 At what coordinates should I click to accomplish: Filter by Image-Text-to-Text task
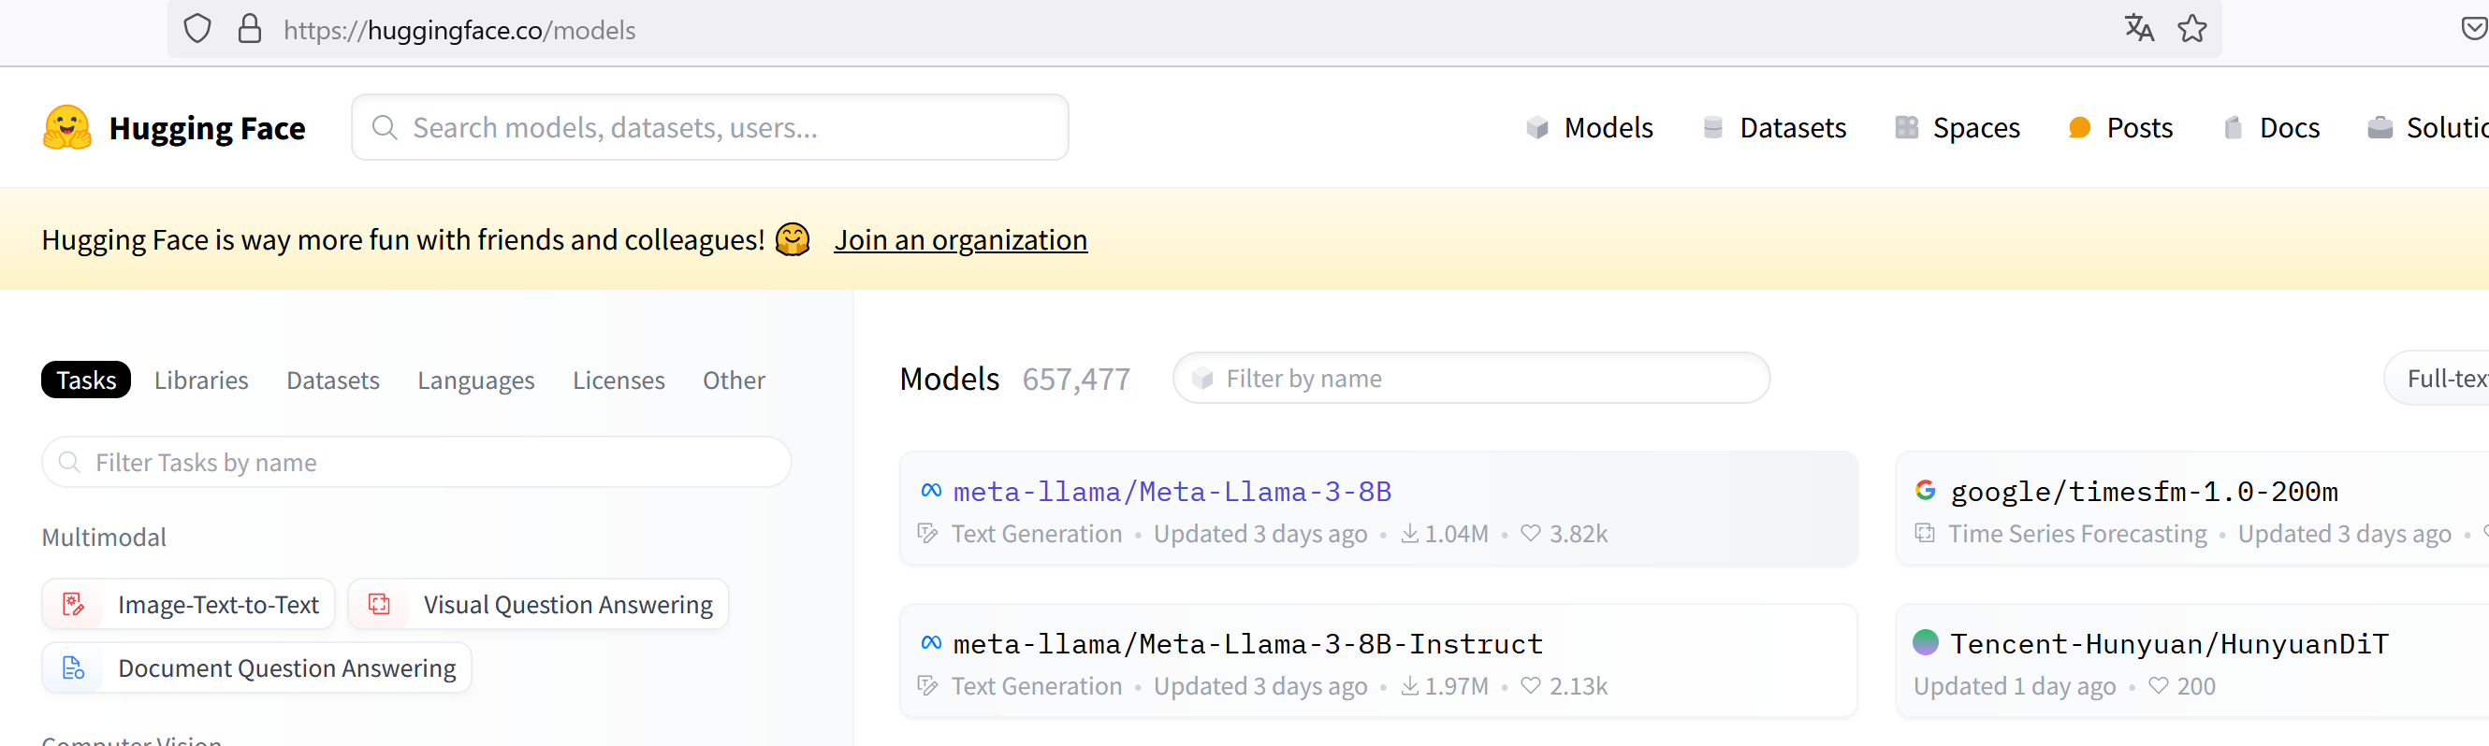pyautogui.click(x=188, y=604)
